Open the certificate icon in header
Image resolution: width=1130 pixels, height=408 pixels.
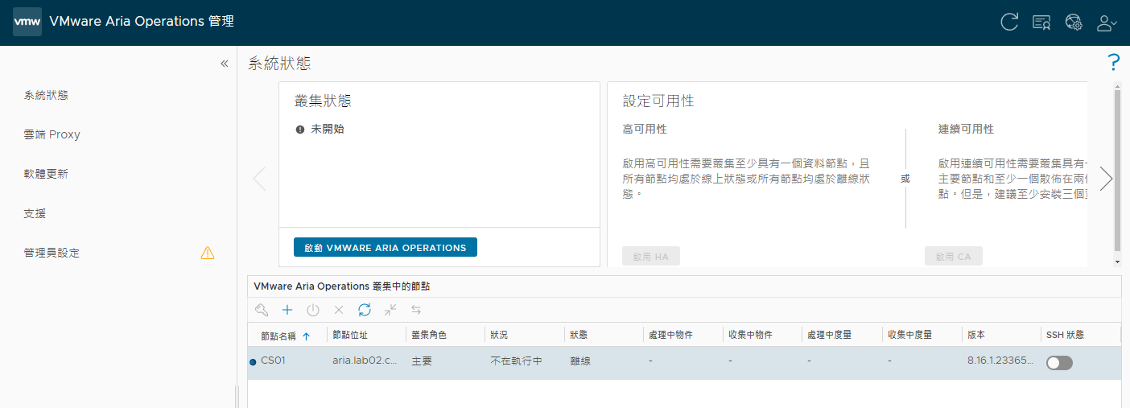1041,23
